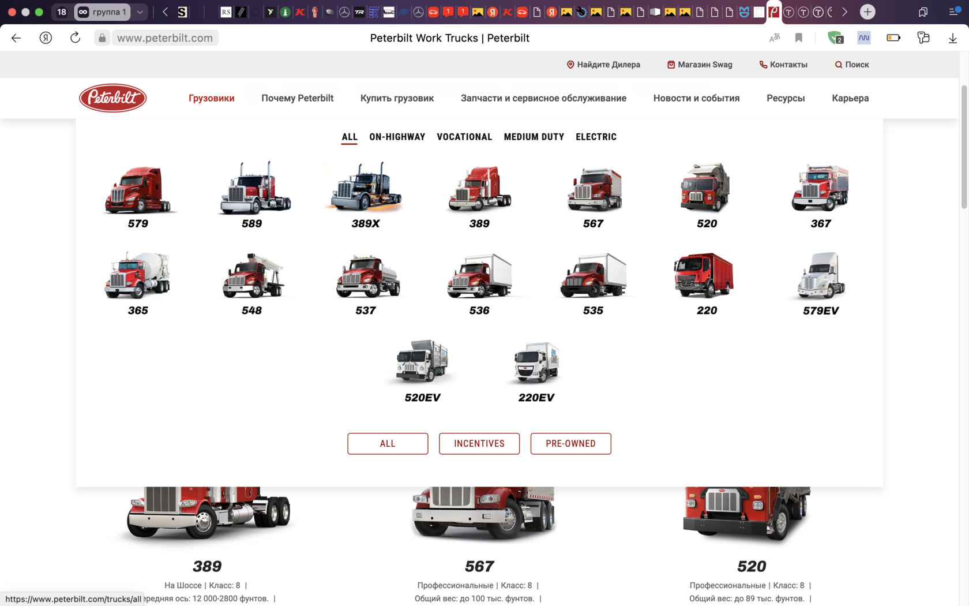The width and height of the screenshot is (969, 606).
Task: Reload the page with the refresh icon
Action: (x=75, y=38)
